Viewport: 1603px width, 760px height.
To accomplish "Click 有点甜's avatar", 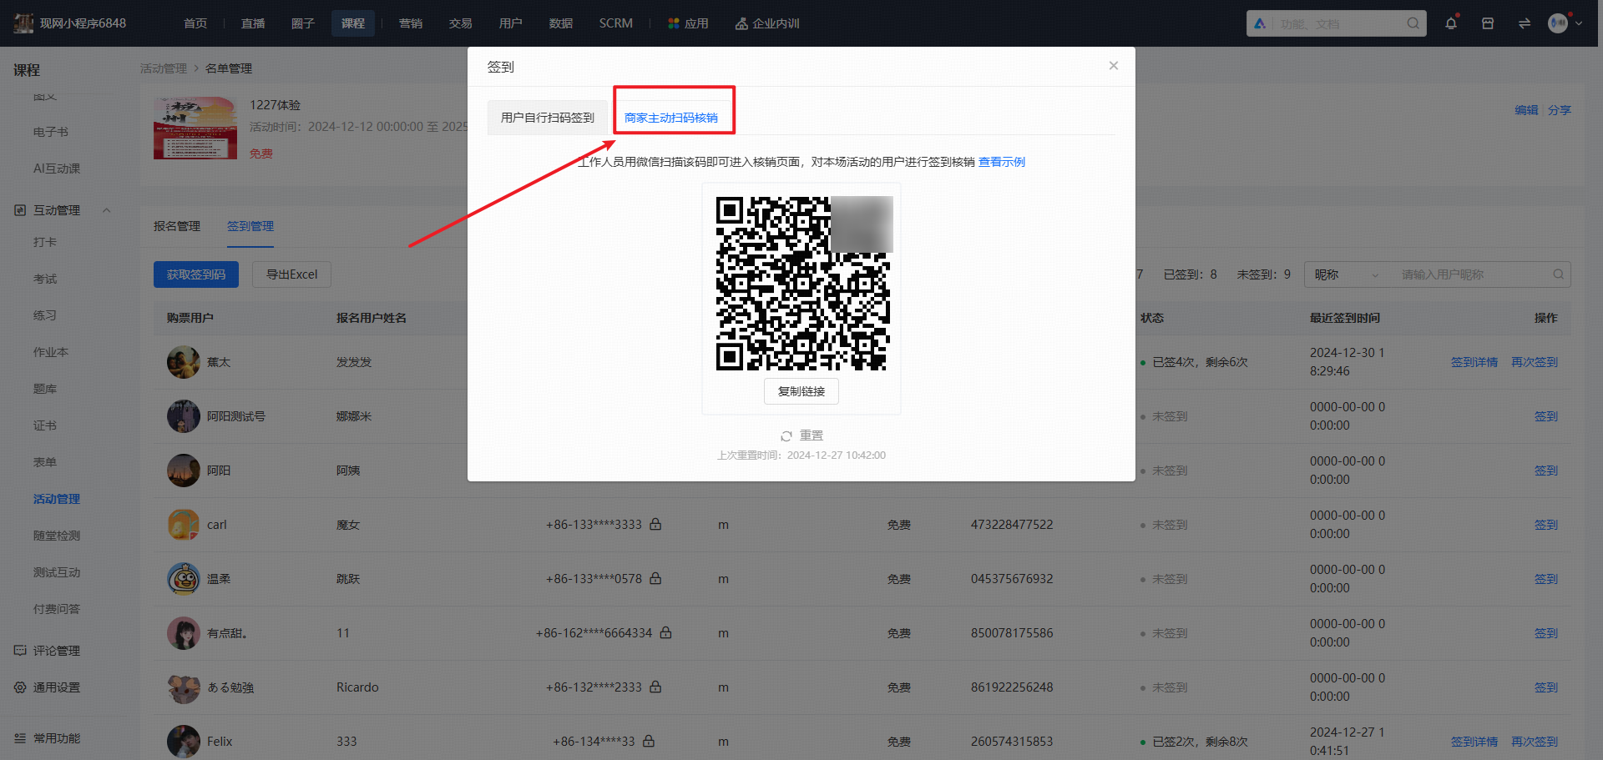I will pos(184,633).
